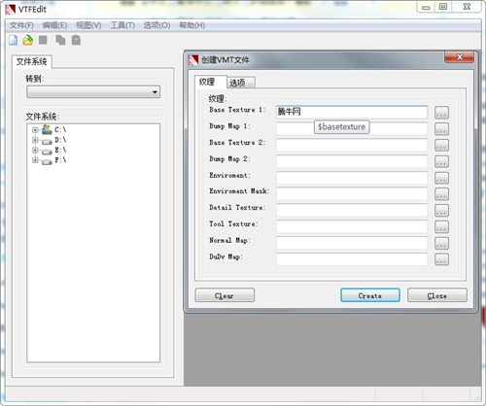Expand the C:\ drive node
The height and width of the screenshot is (406, 486).
35,130
